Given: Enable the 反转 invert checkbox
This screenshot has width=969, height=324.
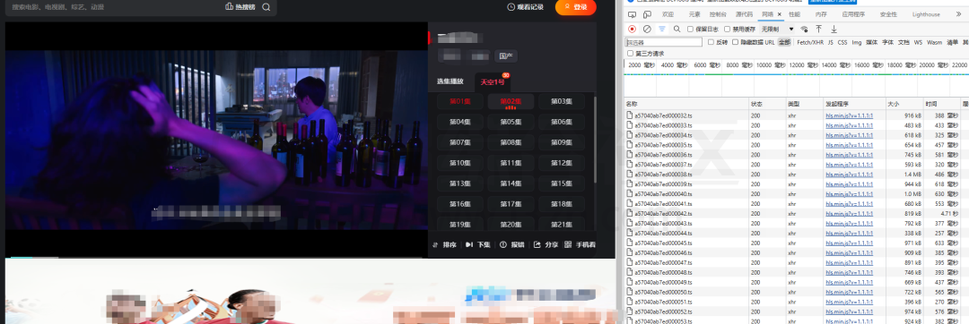Looking at the screenshot, I should pos(711,42).
